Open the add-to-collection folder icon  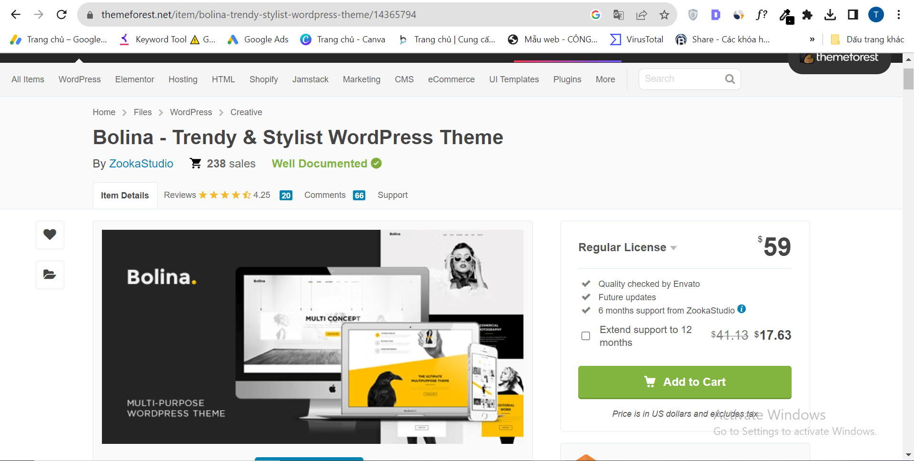pos(50,275)
